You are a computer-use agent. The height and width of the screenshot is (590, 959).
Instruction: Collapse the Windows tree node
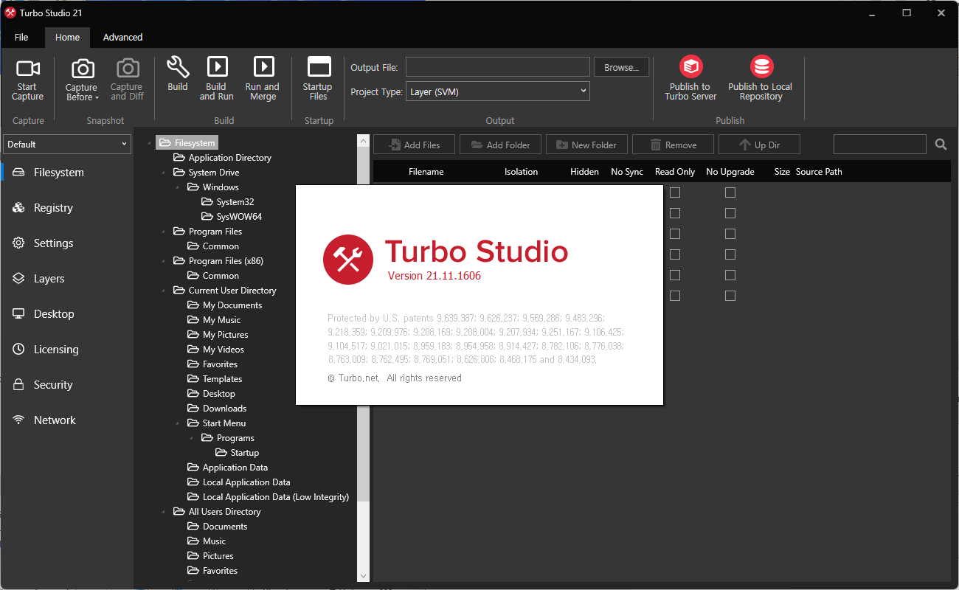coord(178,187)
